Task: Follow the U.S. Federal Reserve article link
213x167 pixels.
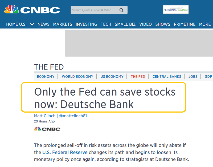Action: (x=65, y=152)
